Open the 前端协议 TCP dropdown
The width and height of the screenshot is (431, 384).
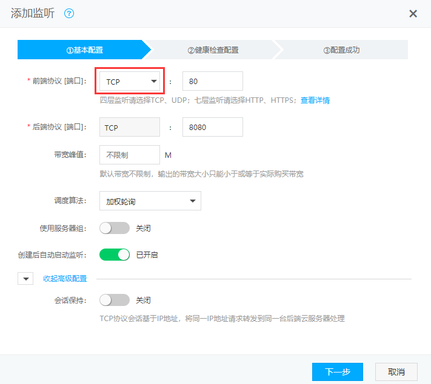coord(130,81)
